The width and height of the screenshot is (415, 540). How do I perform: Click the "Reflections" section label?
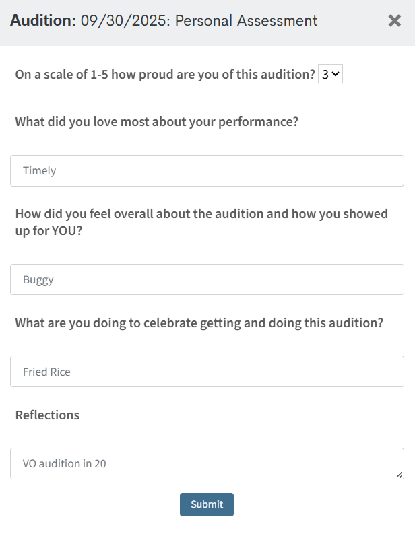point(47,415)
